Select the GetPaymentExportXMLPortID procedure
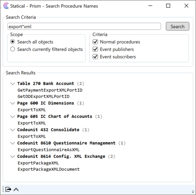 [x=50, y=90]
